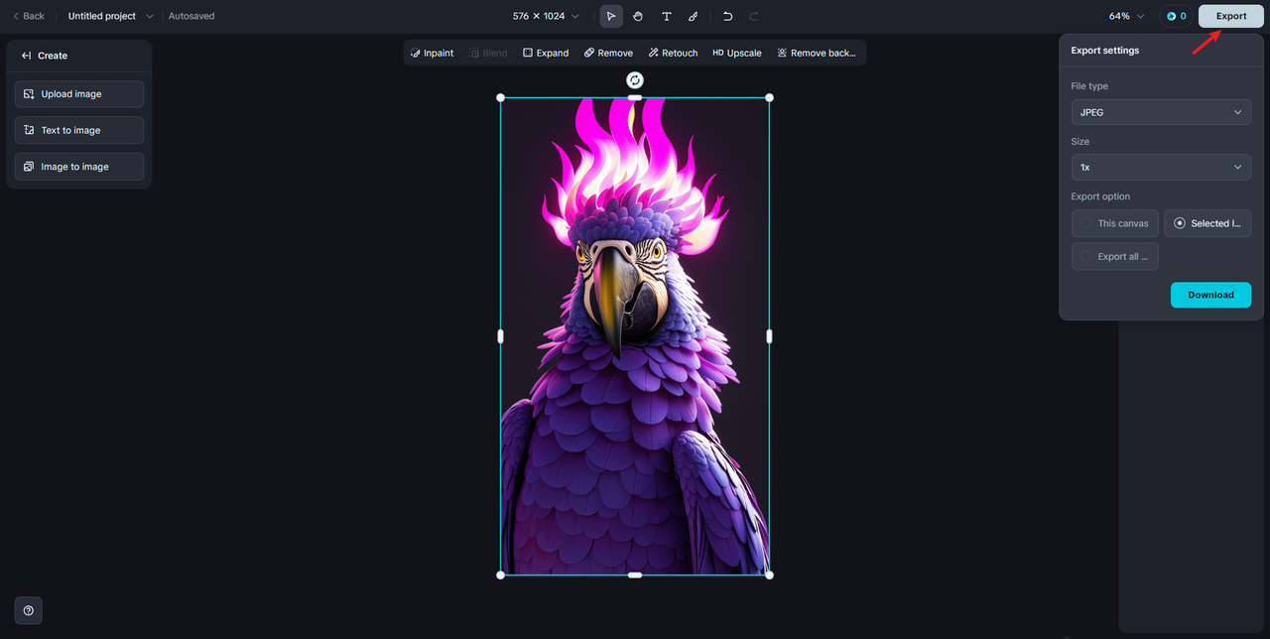
Task: Select the hand pan tool
Action: (x=638, y=16)
